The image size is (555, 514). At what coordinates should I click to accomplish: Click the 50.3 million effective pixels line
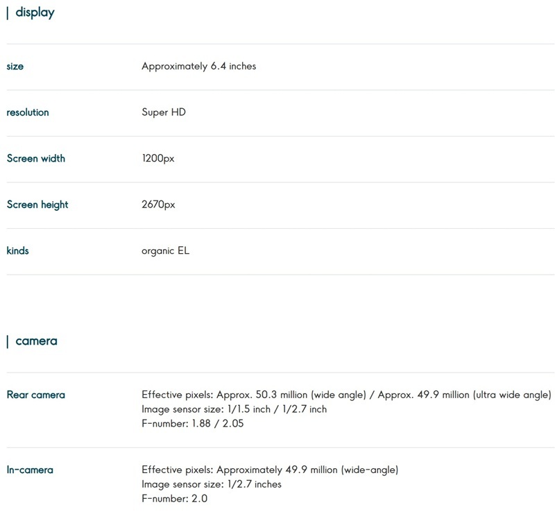pos(346,395)
